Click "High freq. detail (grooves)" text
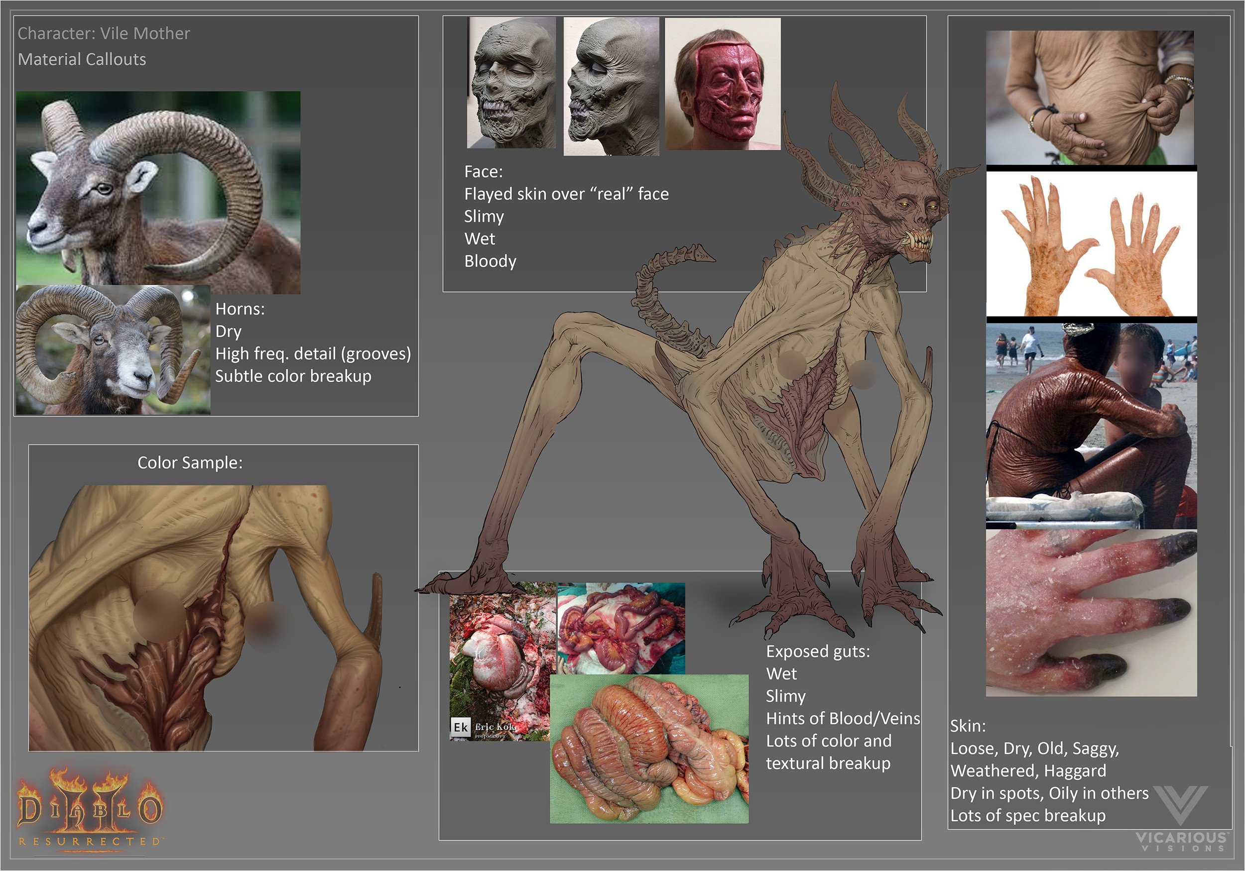Screen dimensions: 1245x871 click(313, 354)
